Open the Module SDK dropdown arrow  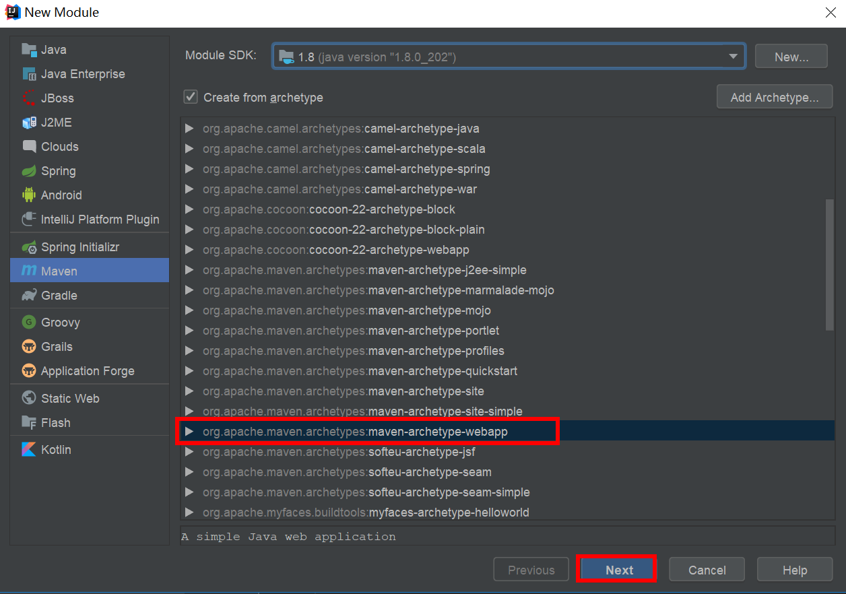734,57
